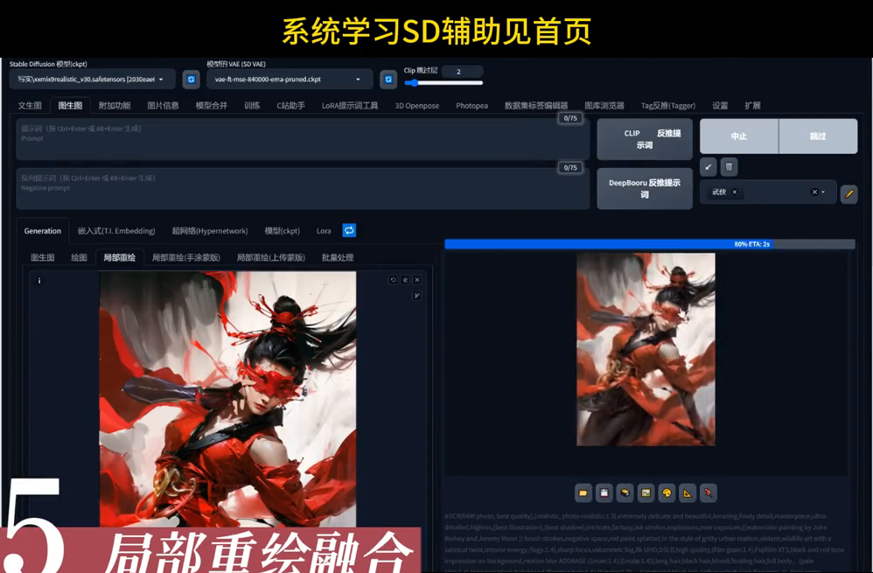Expand the styles dropdown arrow

[823, 192]
